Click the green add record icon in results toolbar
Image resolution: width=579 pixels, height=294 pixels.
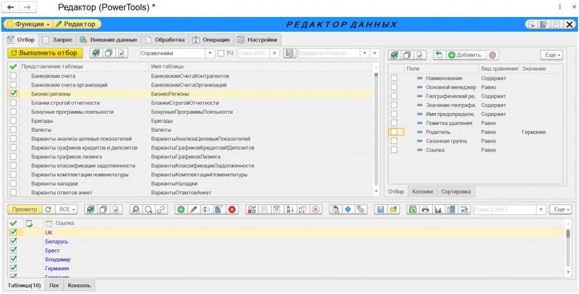coord(181,209)
